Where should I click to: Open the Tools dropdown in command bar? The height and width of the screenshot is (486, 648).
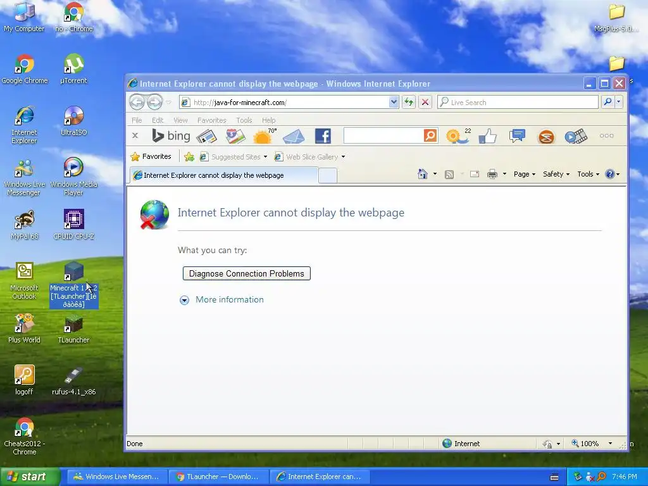coord(588,174)
